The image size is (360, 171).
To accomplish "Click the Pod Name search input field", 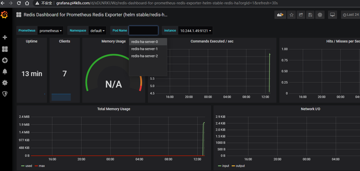I will click(x=143, y=31).
